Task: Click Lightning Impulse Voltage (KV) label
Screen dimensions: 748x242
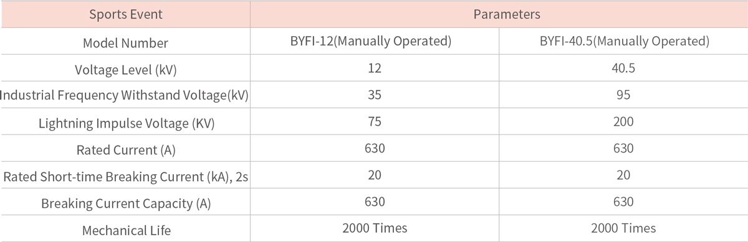Action: tap(125, 123)
